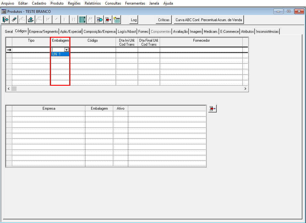The width and height of the screenshot is (306, 223).
Task: Click the greyed-out binoculars search icon
Action: tap(91, 20)
